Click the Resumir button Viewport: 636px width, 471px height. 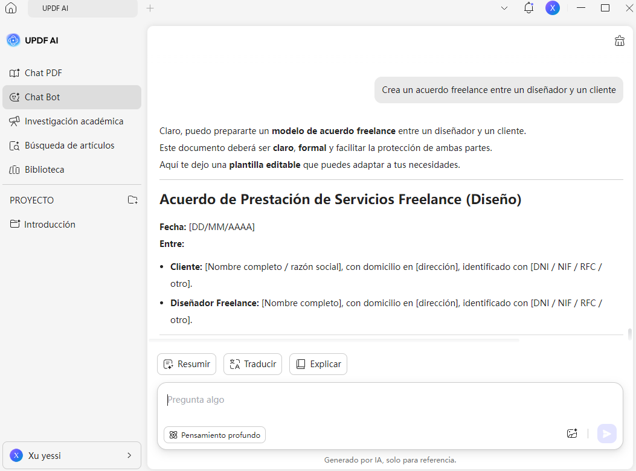coord(187,364)
